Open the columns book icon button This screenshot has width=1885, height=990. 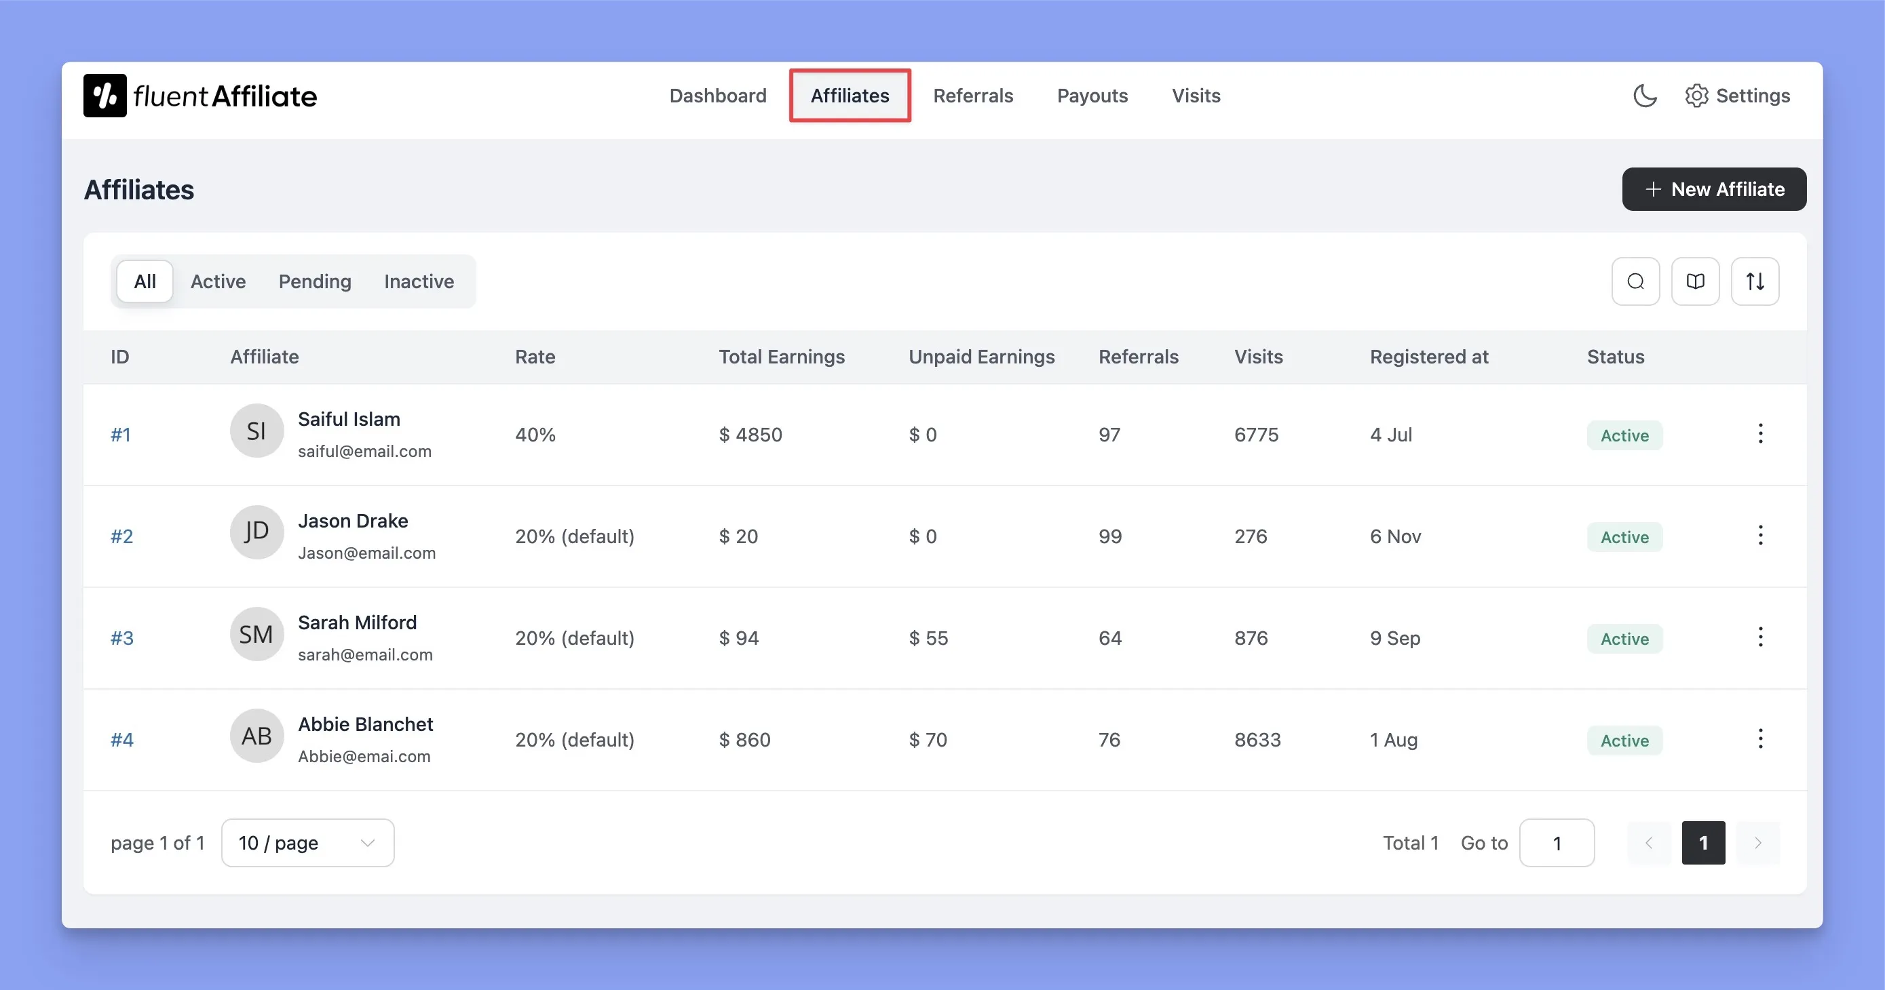pyautogui.click(x=1695, y=281)
